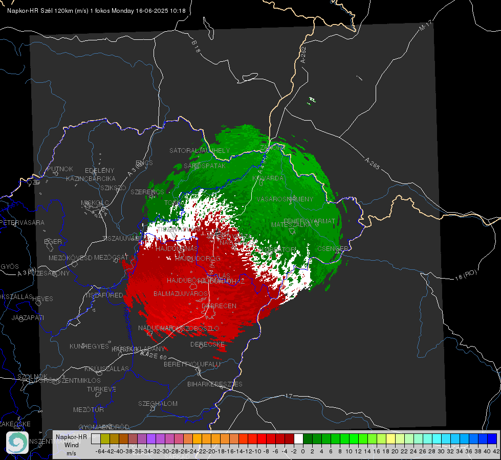Select the dark green swatch right of 0
The height and width of the screenshot is (460, 501).
(308, 439)
